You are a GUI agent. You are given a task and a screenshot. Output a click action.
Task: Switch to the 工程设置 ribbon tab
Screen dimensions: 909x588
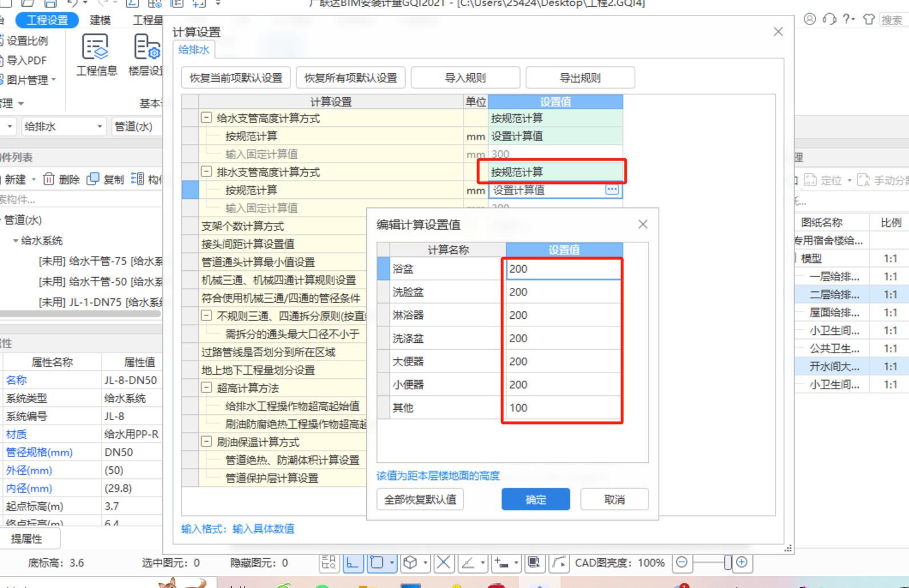click(x=47, y=20)
